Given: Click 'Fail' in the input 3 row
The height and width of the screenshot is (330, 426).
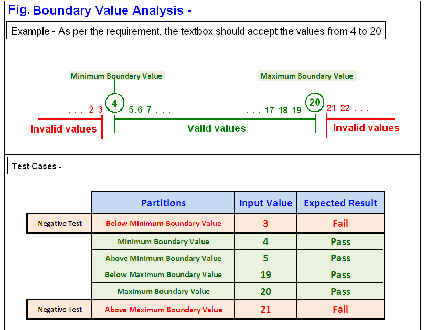Looking at the screenshot, I should point(340,223).
